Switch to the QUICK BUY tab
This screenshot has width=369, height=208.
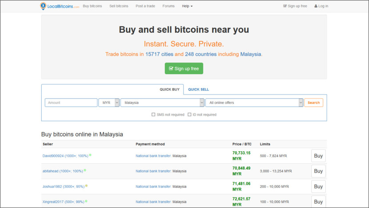click(x=169, y=90)
